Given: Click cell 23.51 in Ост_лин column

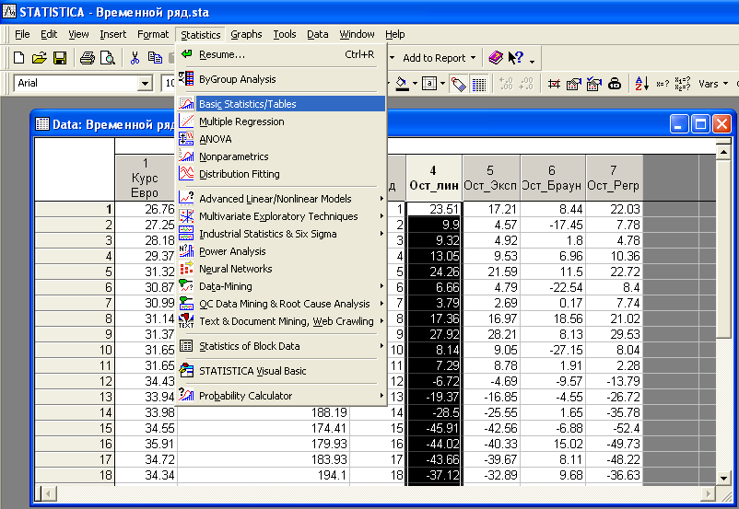Looking at the screenshot, I should coord(434,209).
